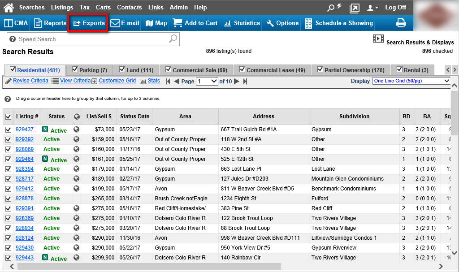Click the globe column header icon

(77, 117)
